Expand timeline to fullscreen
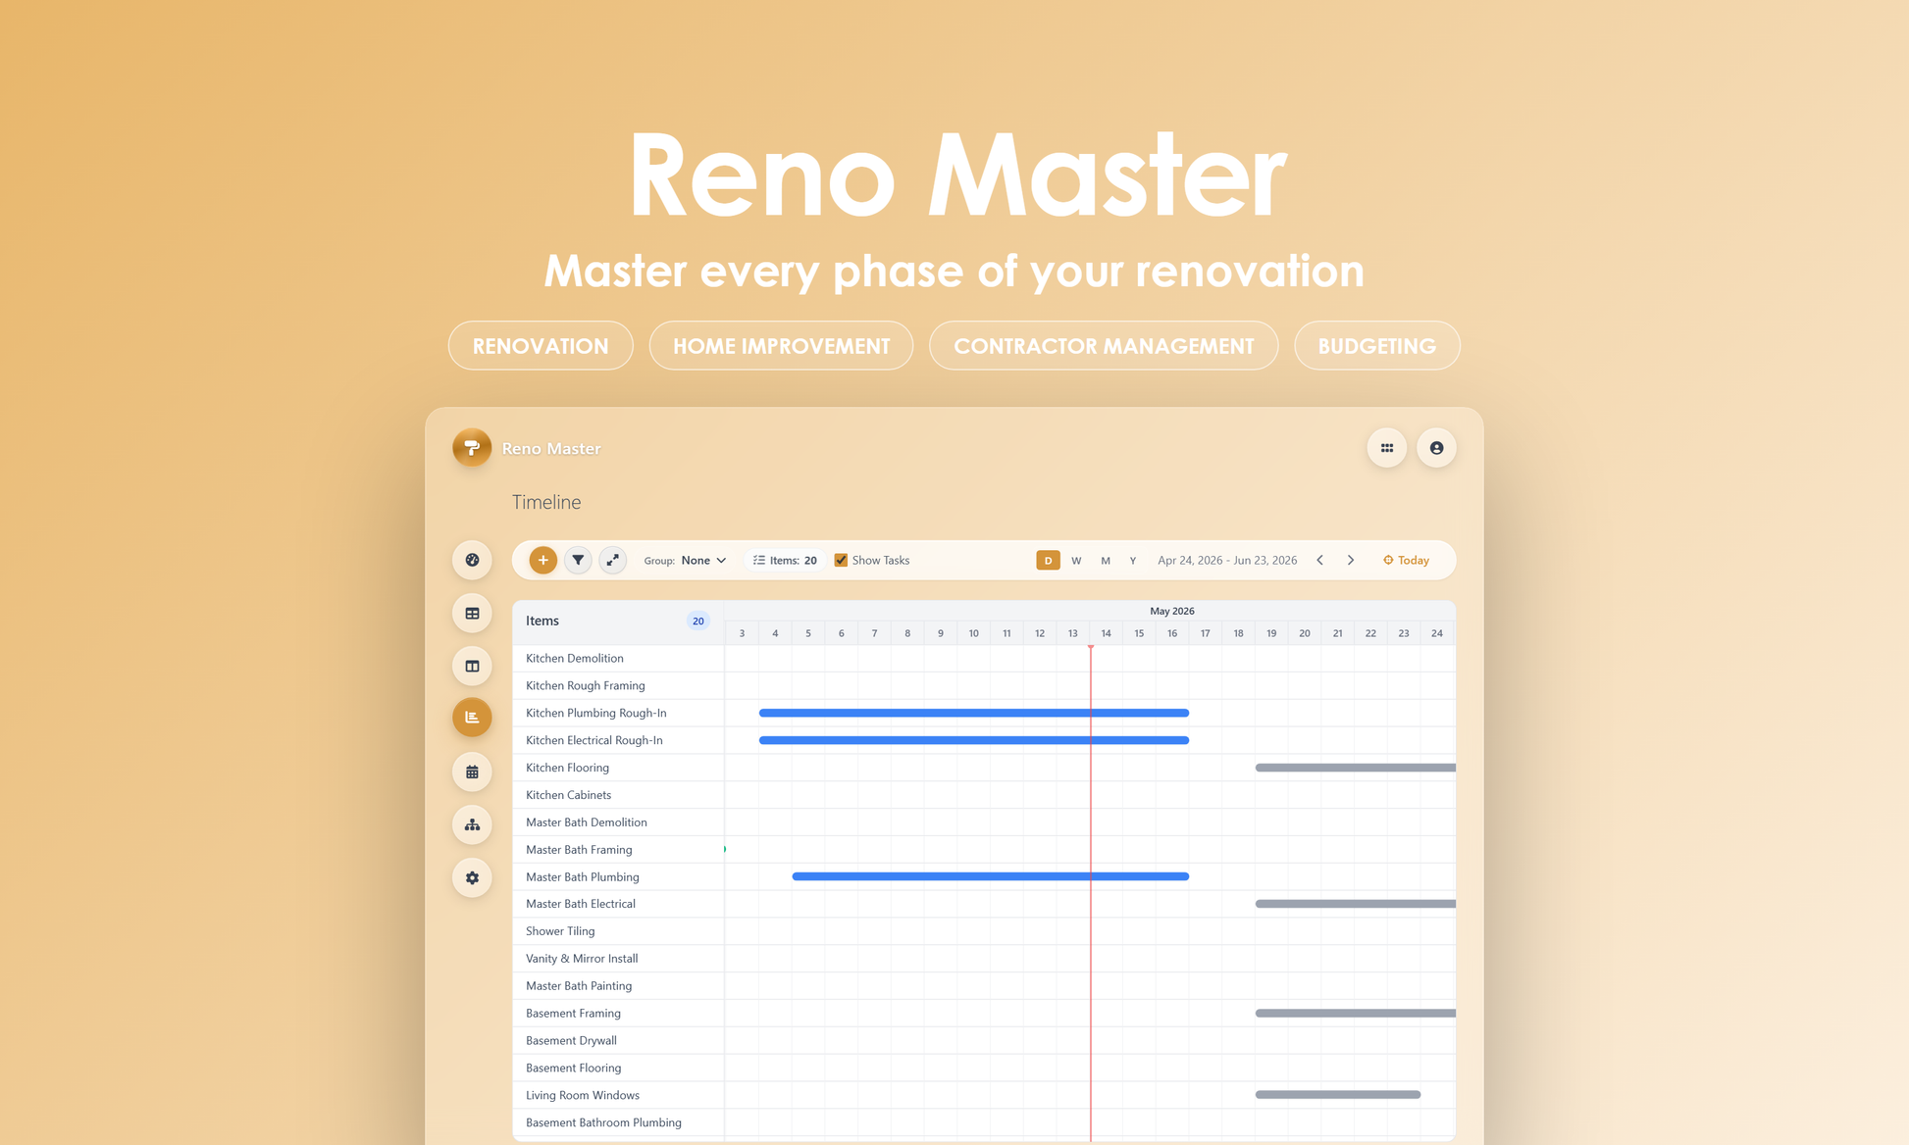 tap(612, 560)
